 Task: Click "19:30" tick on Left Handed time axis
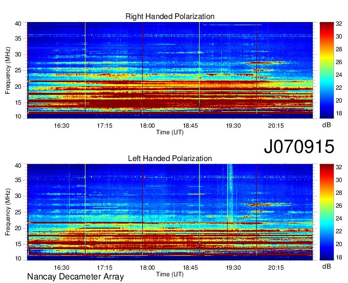click(x=233, y=268)
